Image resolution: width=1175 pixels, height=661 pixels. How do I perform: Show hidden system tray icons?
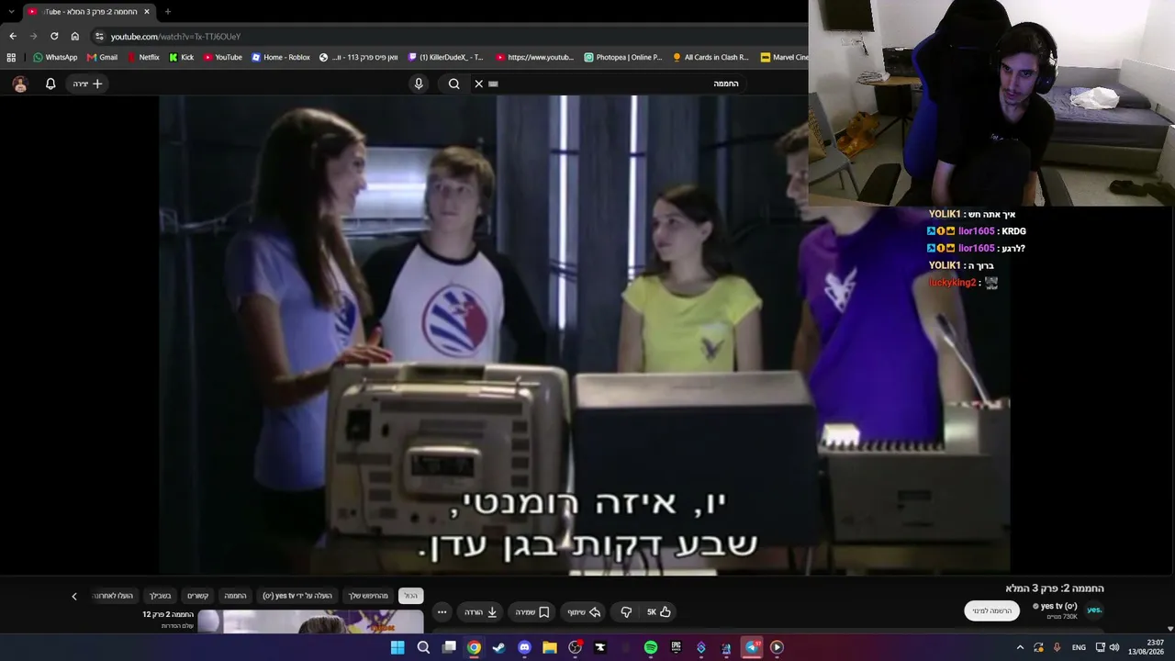click(1020, 647)
